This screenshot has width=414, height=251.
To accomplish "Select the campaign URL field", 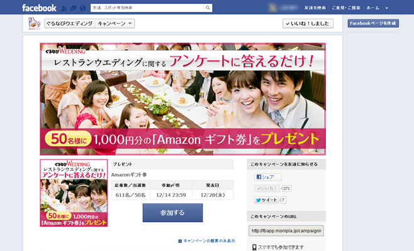I will point(286,231).
